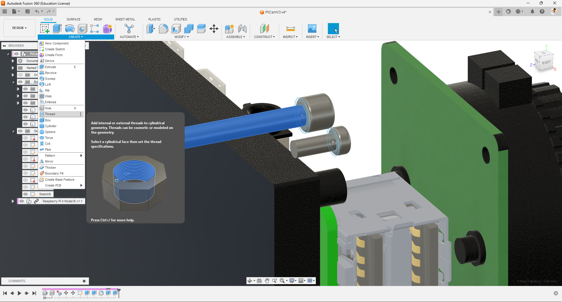The width and height of the screenshot is (562, 302).
Task: Hide the Raspberry Pi 4 Model B component
Action: [x=22, y=201]
